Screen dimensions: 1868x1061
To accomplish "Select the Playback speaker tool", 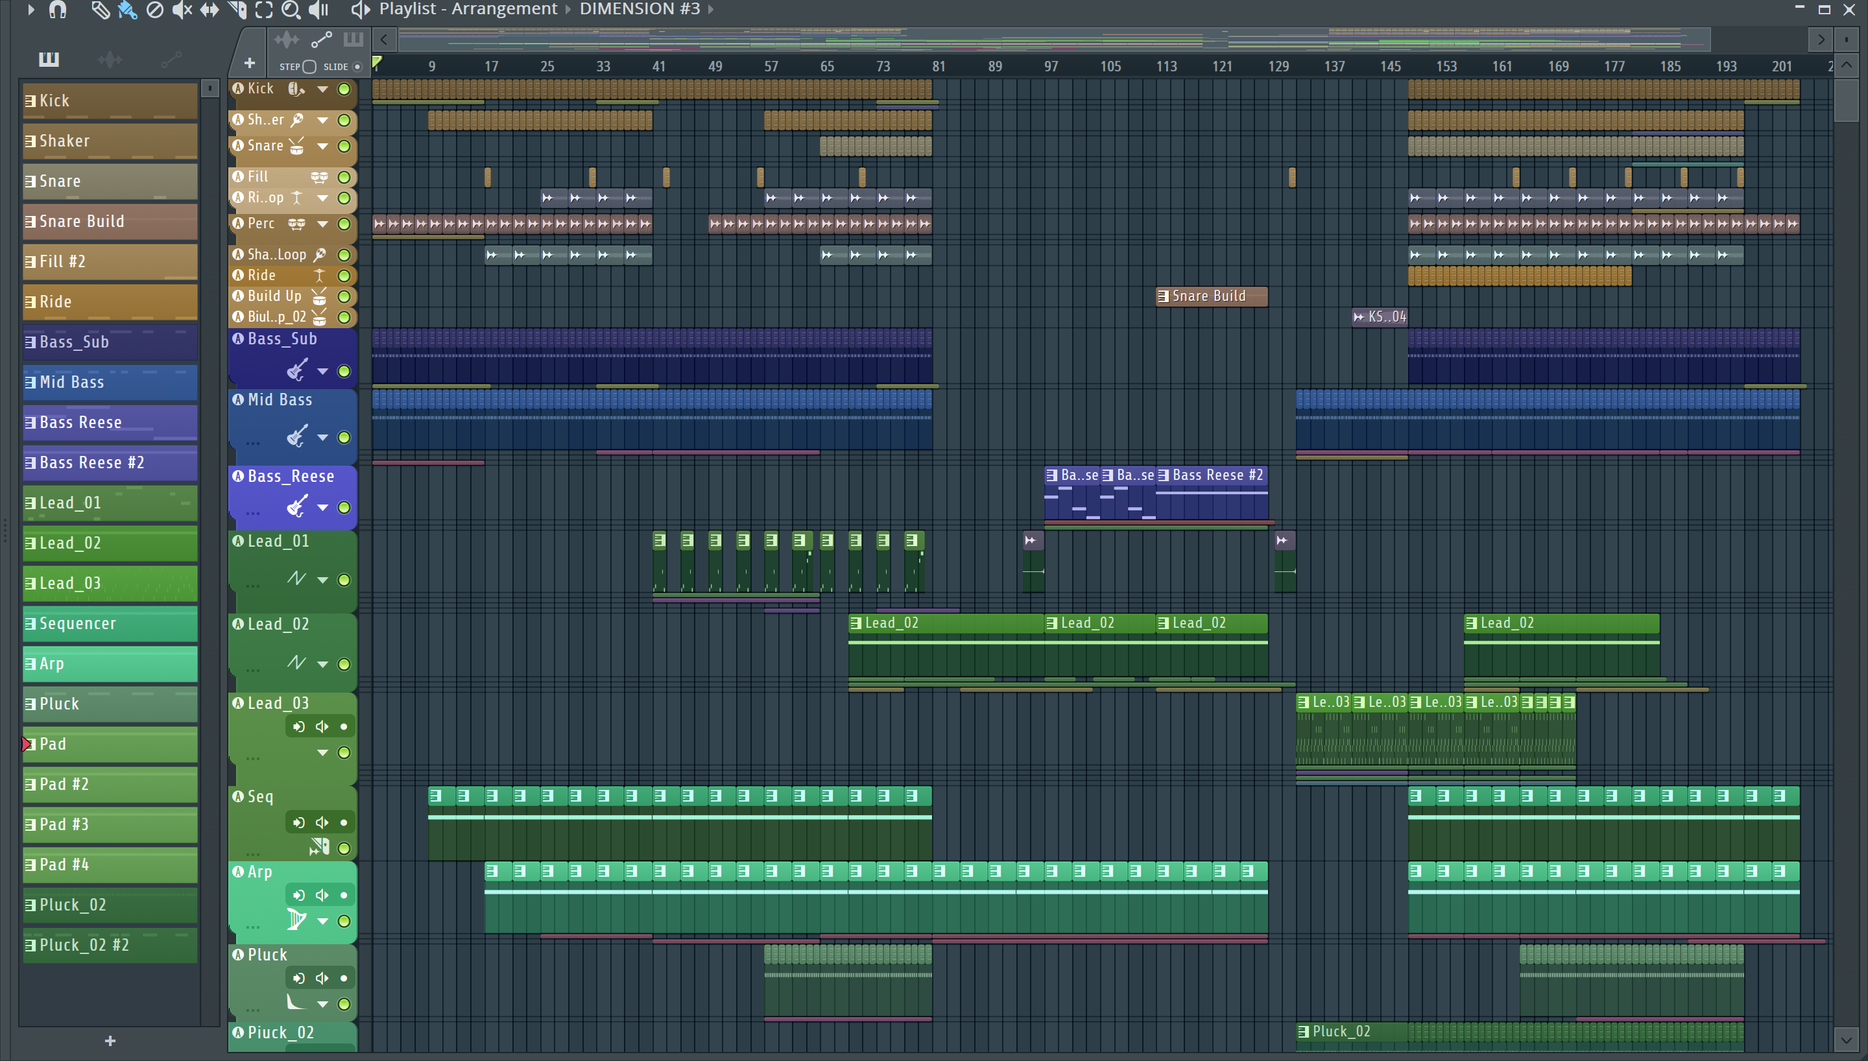I will pos(318,10).
